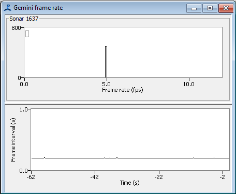236x194 pixels.
Task: Click the Gemini frame rate title text
Action: (38, 8)
